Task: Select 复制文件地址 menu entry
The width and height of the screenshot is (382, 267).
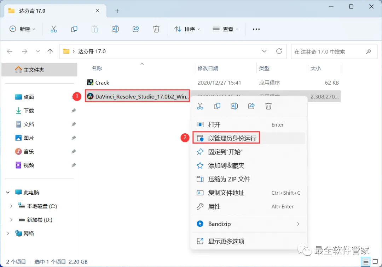Action: [x=249, y=193]
